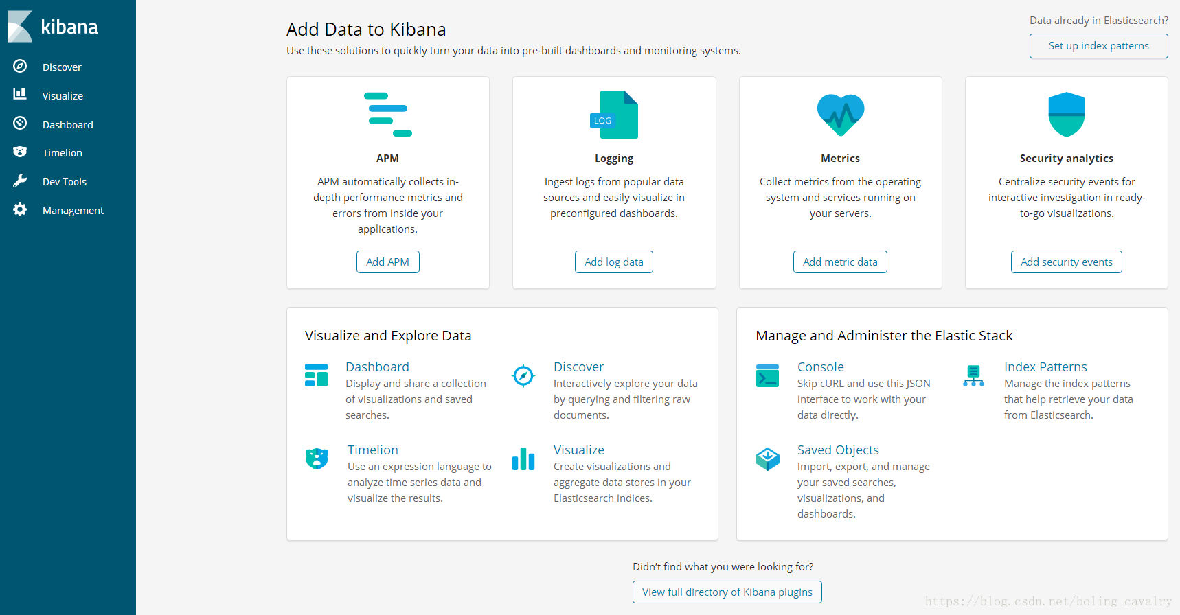The width and height of the screenshot is (1180, 615).
Task: Click the Logging card title
Action: pos(614,159)
